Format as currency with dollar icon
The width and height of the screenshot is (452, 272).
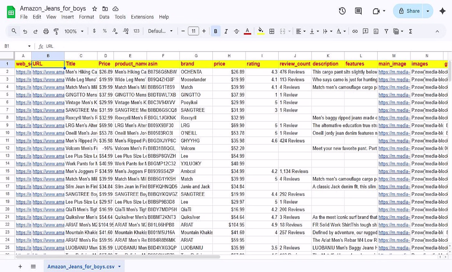click(x=94, y=31)
